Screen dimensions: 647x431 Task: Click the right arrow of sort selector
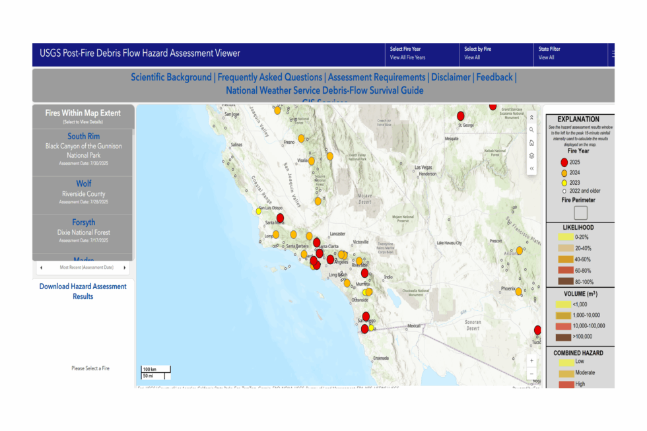click(x=124, y=268)
